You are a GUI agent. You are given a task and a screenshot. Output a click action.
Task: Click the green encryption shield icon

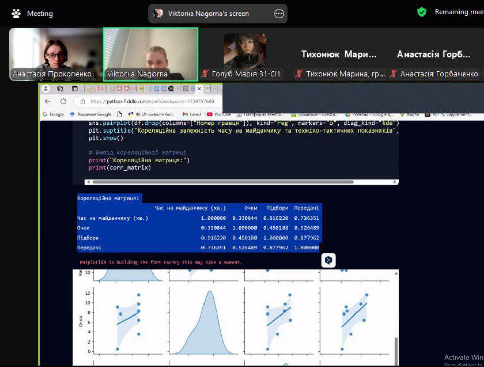click(x=422, y=12)
